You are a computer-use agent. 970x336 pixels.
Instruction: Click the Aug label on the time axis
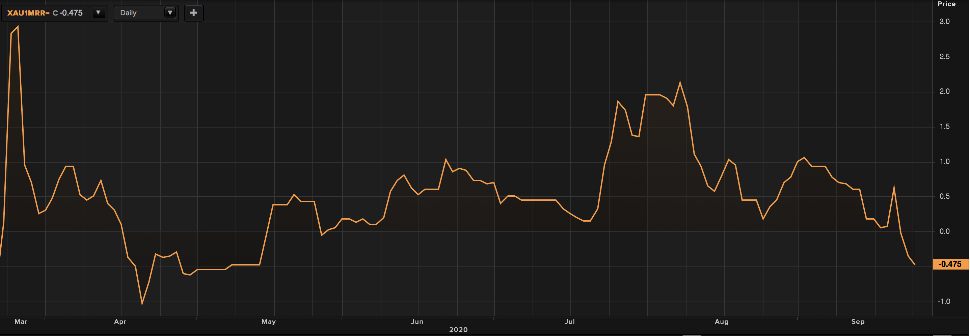pos(722,322)
